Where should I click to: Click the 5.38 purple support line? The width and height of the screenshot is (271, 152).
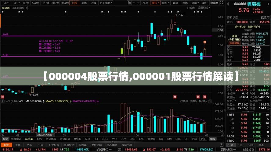pyautogui.click(x=106, y=57)
